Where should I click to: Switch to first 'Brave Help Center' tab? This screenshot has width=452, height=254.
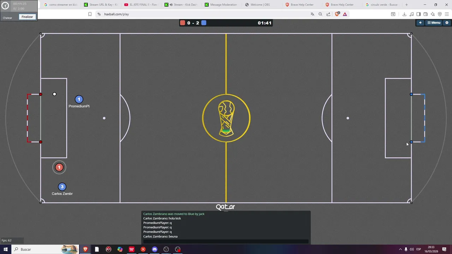click(x=302, y=5)
